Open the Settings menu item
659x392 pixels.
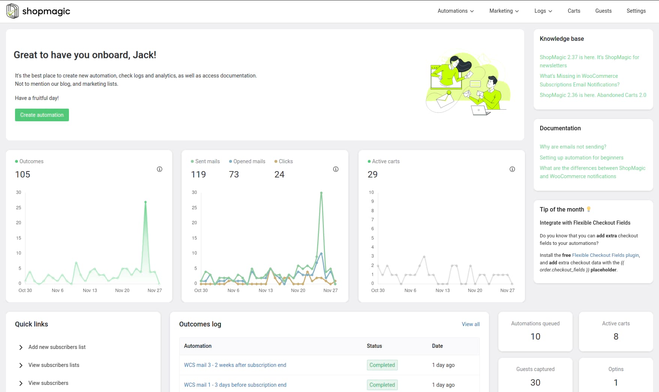point(636,11)
